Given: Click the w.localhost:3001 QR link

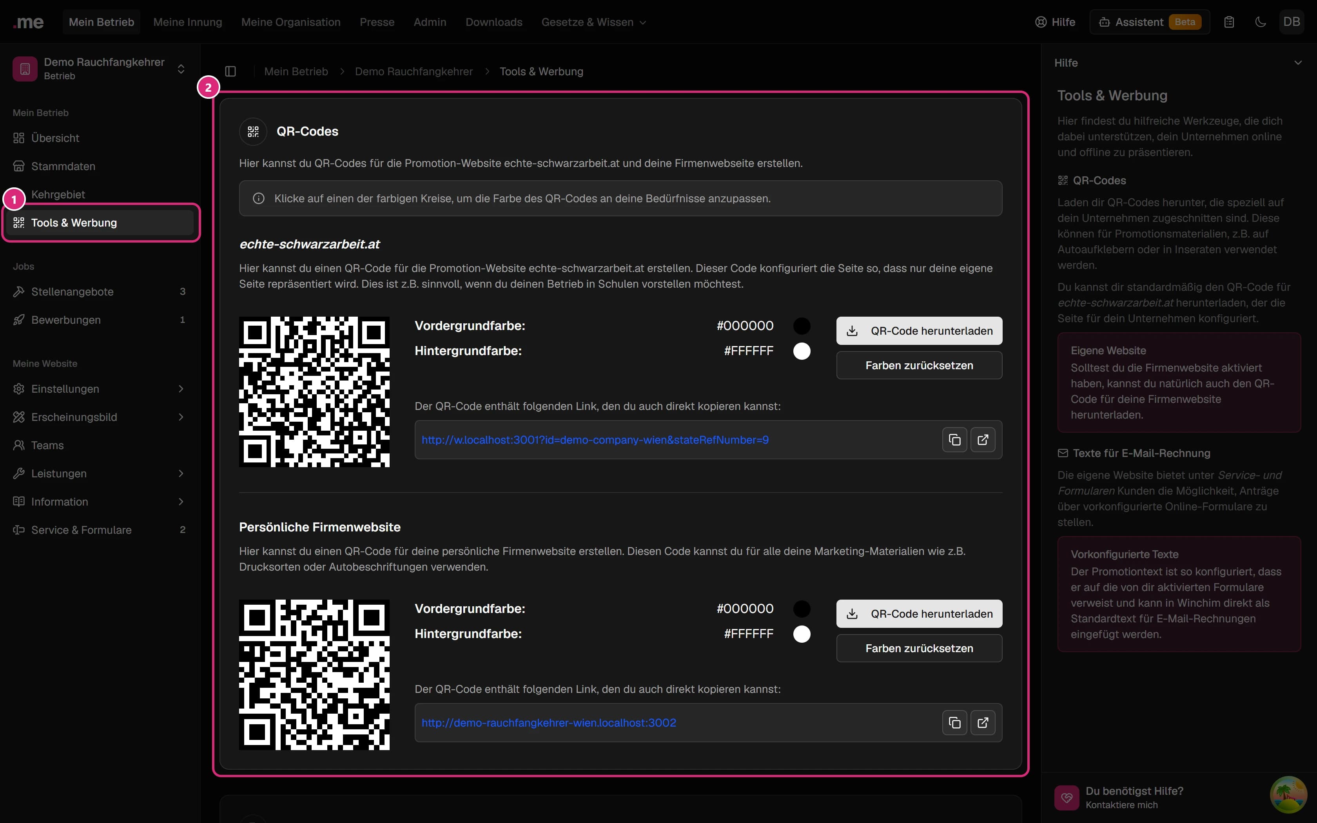Looking at the screenshot, I should pos(595,440).
